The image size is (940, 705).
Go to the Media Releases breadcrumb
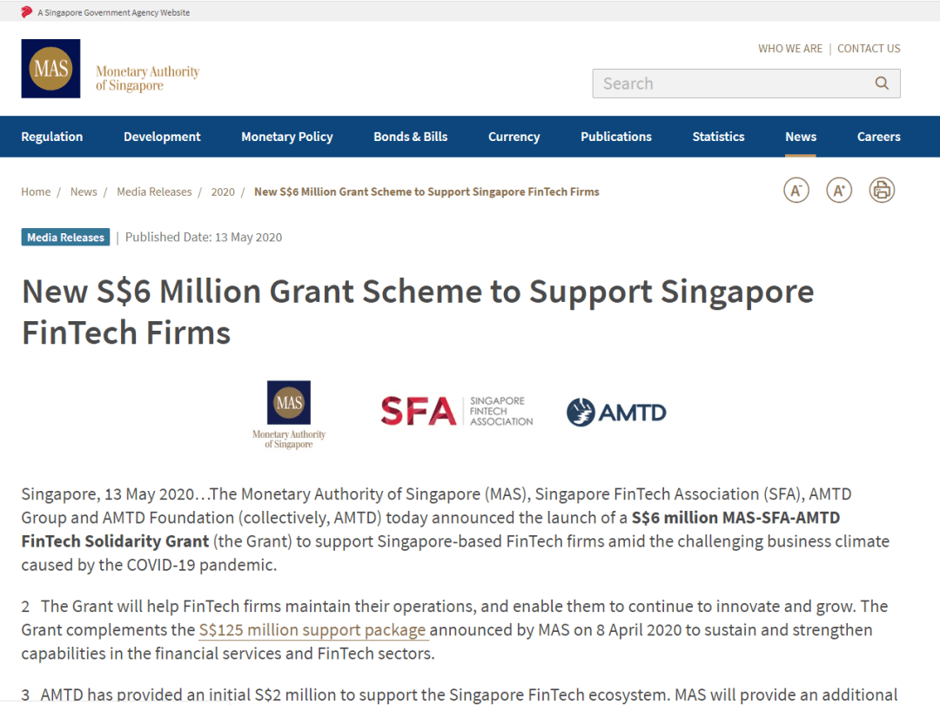point(154,191)
